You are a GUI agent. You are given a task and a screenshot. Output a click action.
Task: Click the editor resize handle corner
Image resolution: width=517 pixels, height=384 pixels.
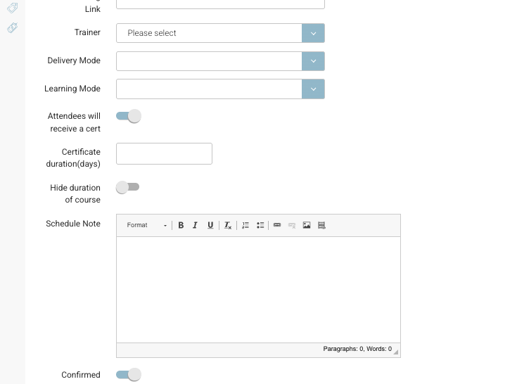pos(396,352)
